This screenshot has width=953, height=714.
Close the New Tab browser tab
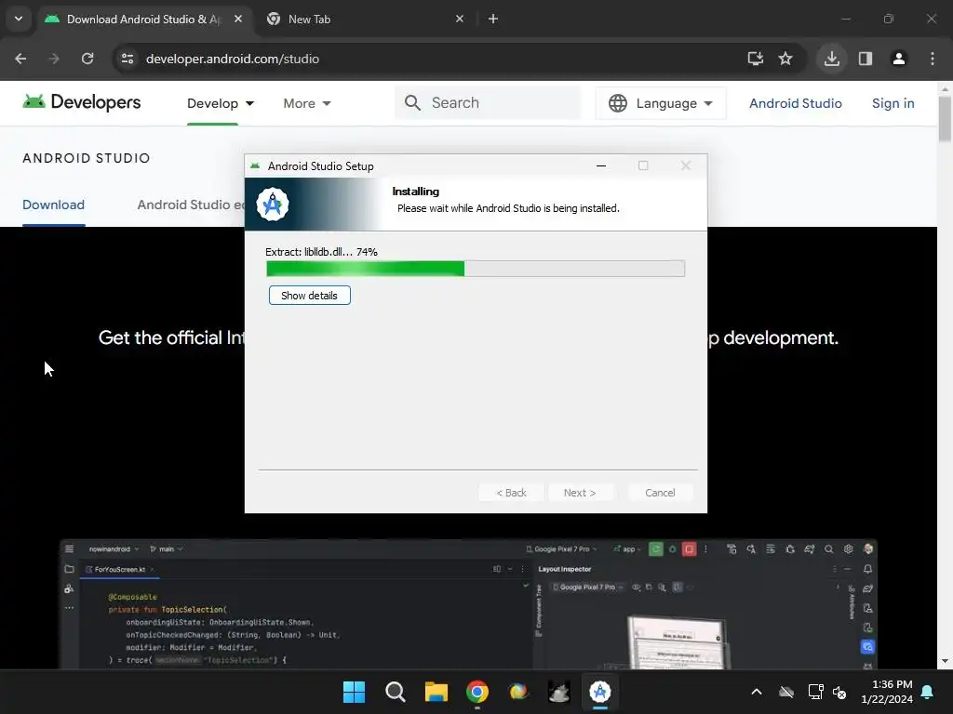(x=460, y=19)
